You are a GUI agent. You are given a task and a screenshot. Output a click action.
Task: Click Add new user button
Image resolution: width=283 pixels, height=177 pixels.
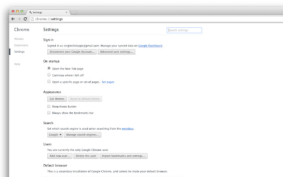pyautogui.click(x=60, y=156)
